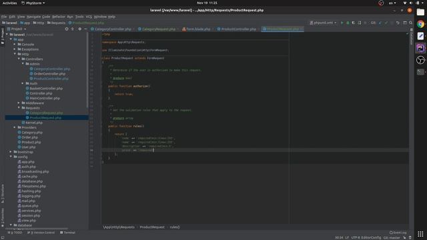Open the PhpStorm app menu in top bar
This screenshot has height=240, width=427.
pos(33,3)
